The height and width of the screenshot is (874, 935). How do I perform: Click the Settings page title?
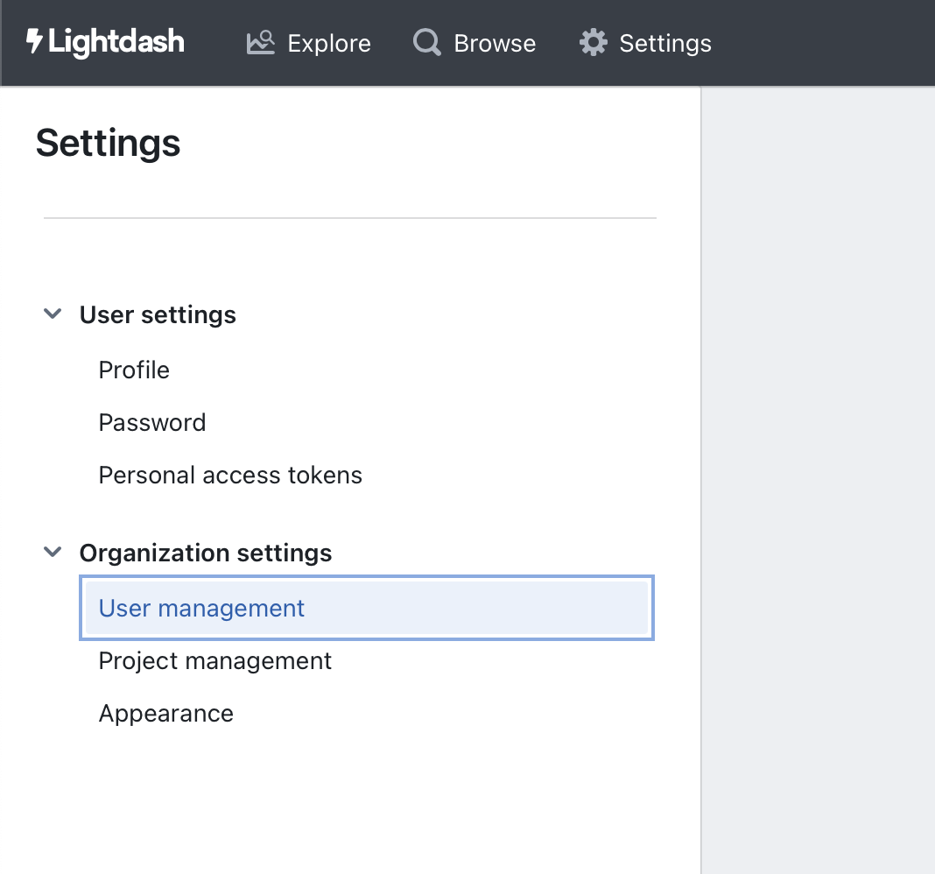coord(108,143)
